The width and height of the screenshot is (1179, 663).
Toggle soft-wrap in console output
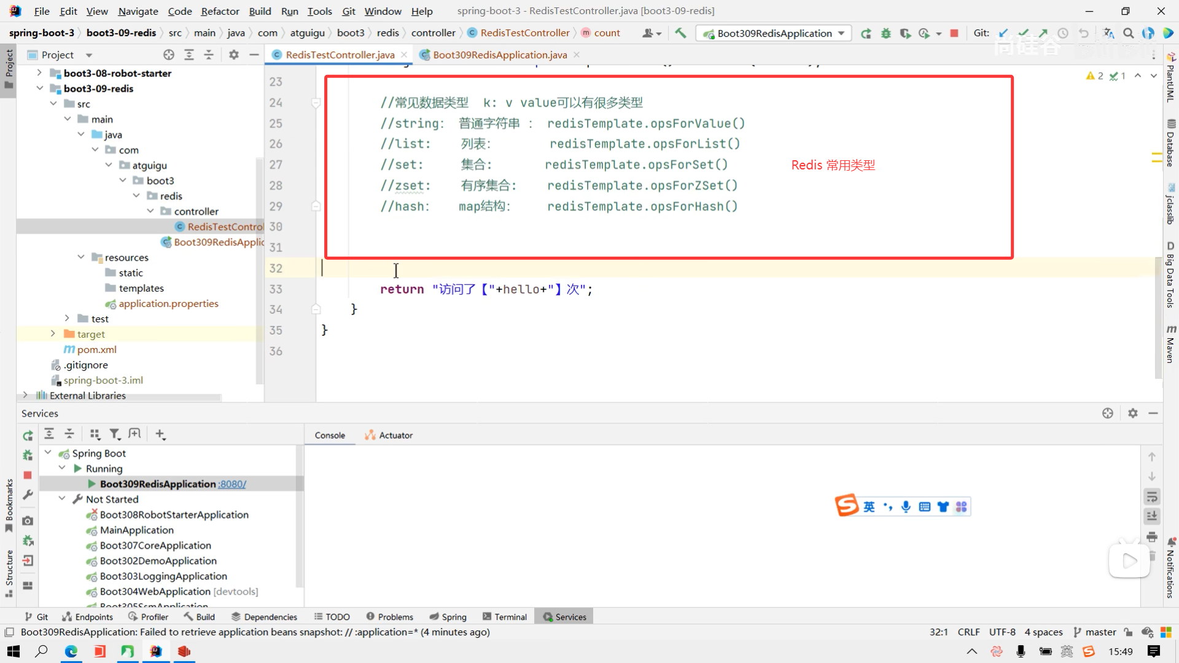point(1152,496)
